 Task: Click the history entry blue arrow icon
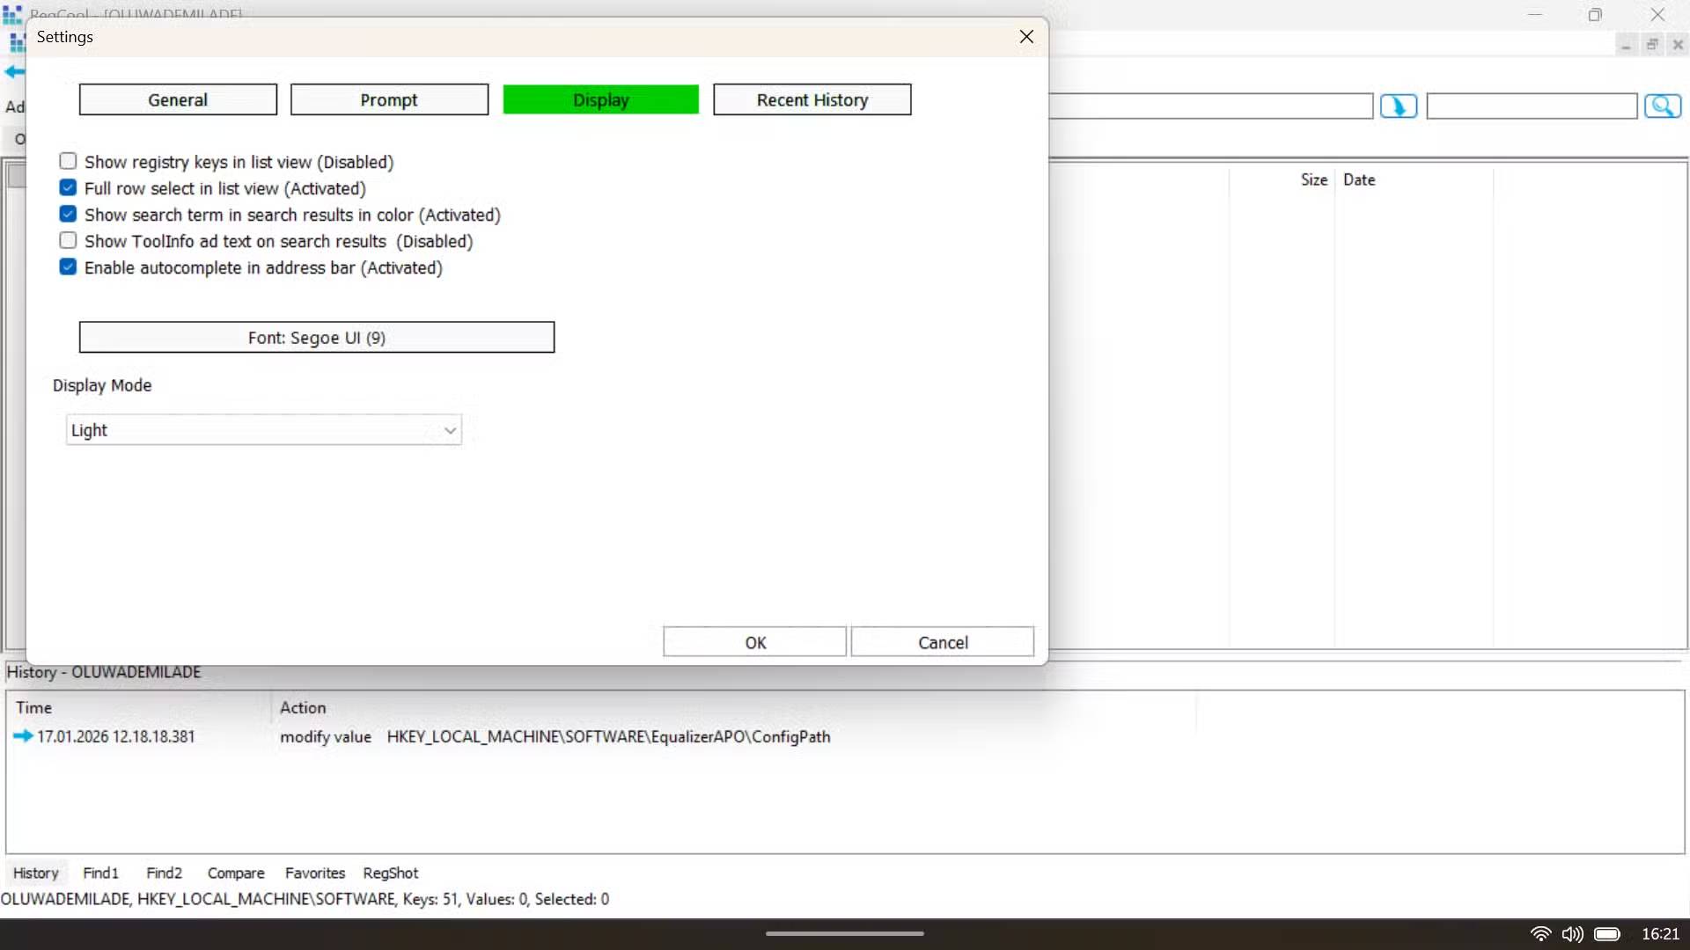23,736
